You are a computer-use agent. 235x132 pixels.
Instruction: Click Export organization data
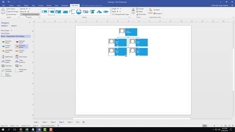coord(156,10)
